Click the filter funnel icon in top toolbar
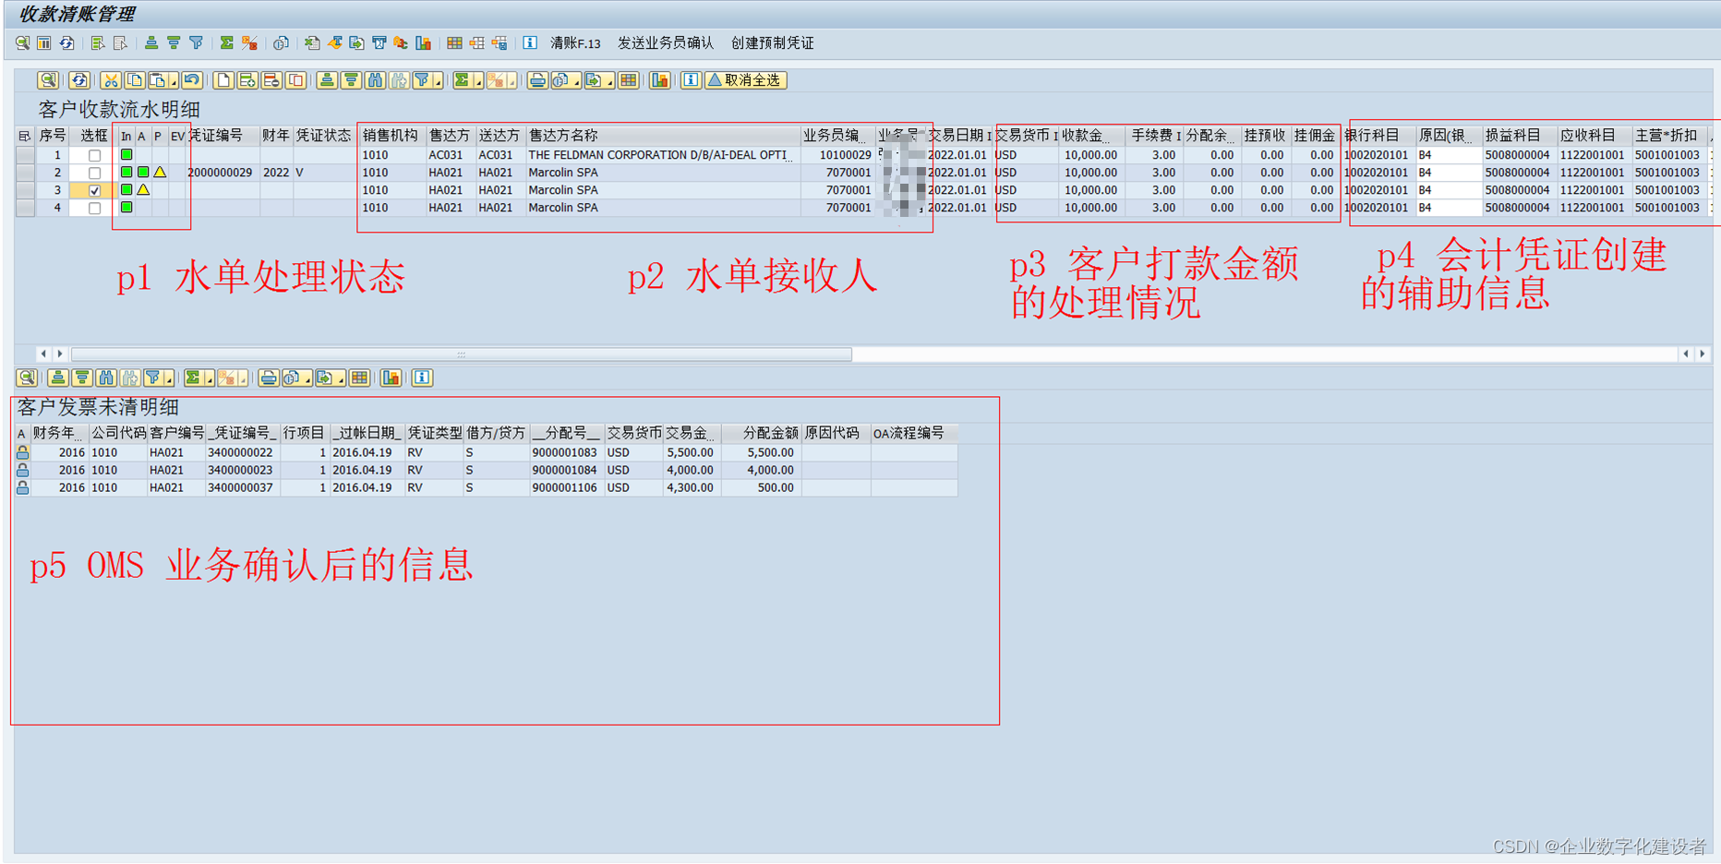This screenshot has width=1721, height=864. click(196, 43)
